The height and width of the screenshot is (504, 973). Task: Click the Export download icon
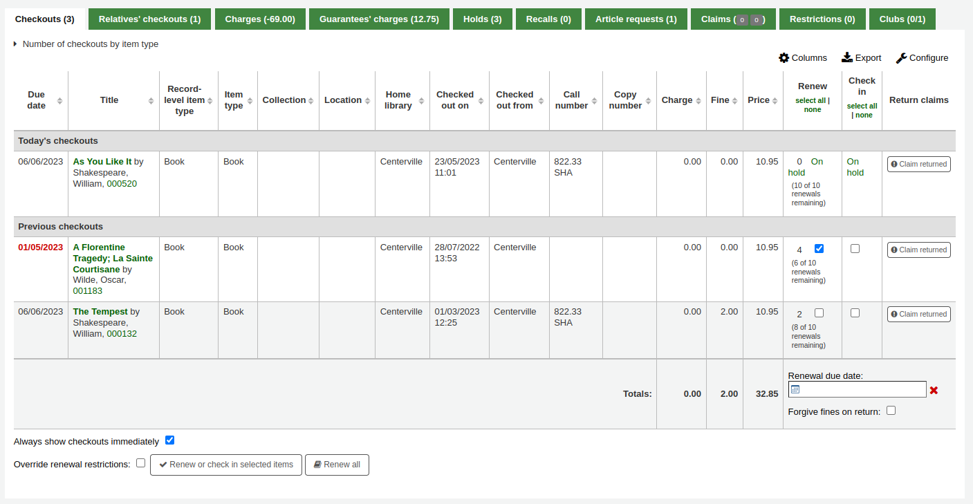pos(847,58)
